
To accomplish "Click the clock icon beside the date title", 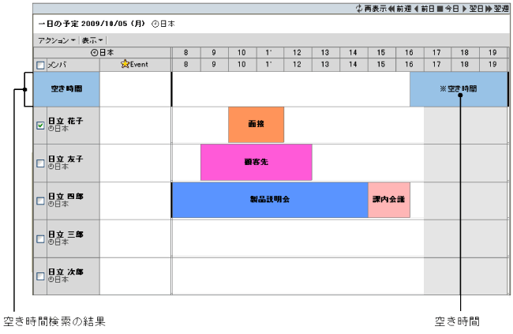I will coord(155,24).
